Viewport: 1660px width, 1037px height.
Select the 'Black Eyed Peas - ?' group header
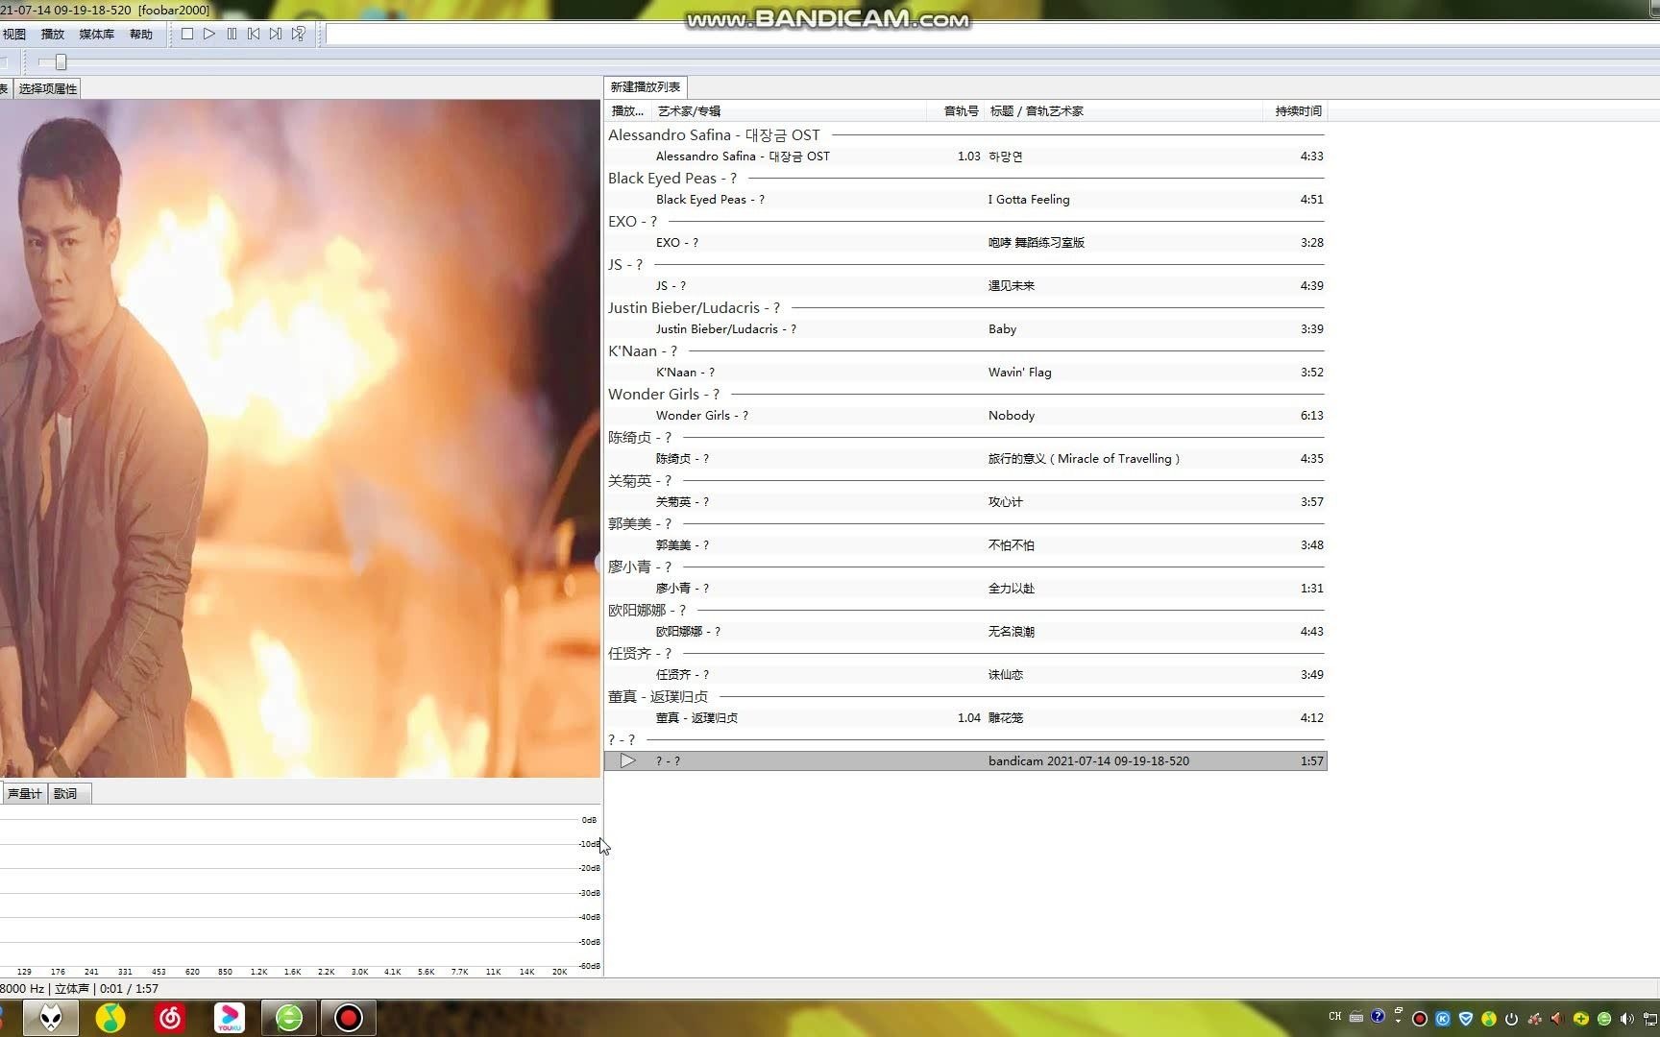[965, 178]
